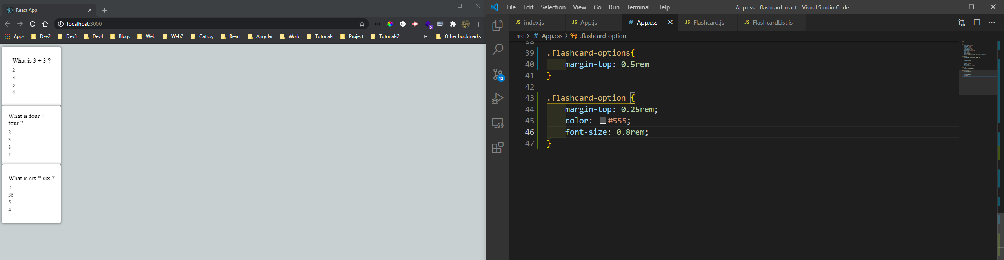Open the Run and Debug view
Screen dimensions: 1004x260
(x=498, y=98)
